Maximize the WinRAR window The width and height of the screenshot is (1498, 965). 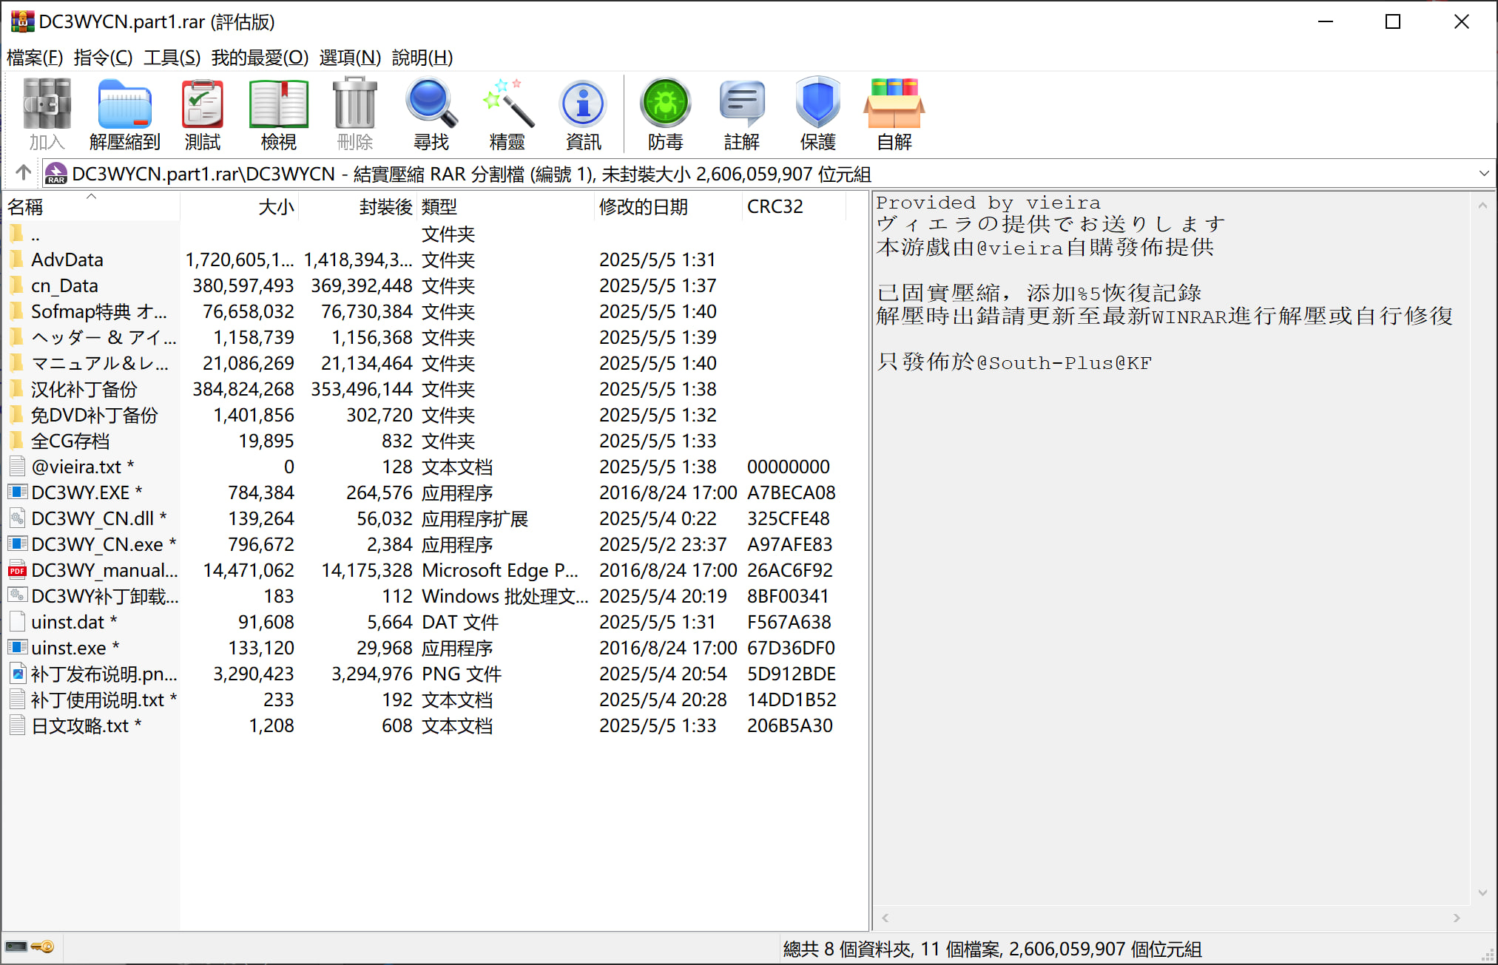(1393, 21)
